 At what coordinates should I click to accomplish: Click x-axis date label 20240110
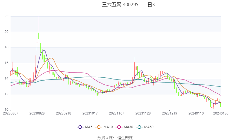(196, 113)
